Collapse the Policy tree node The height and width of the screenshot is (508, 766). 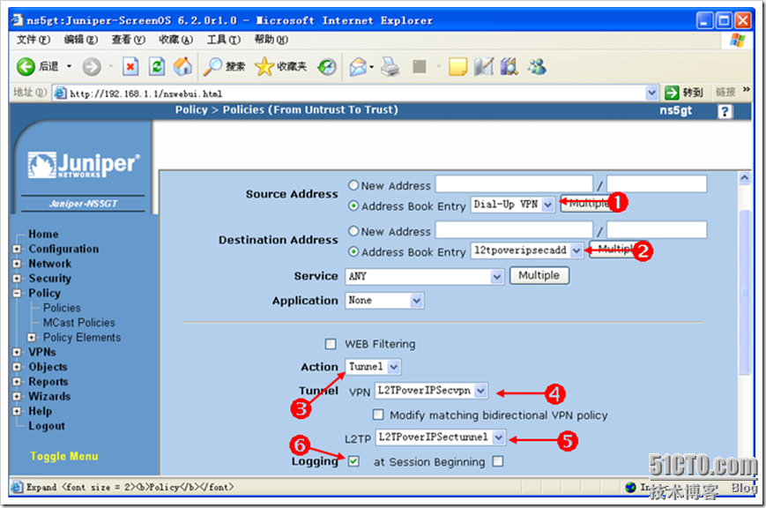pos(17,294)
